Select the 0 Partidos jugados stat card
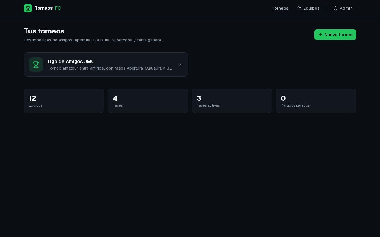The image size is (380, 237). [316, 101]
